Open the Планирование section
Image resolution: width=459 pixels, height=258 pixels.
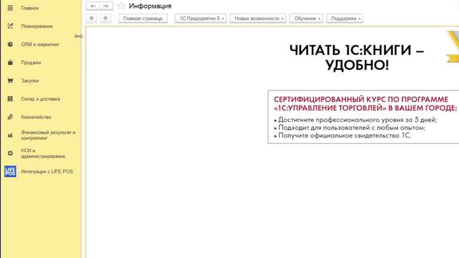(37, 26)
